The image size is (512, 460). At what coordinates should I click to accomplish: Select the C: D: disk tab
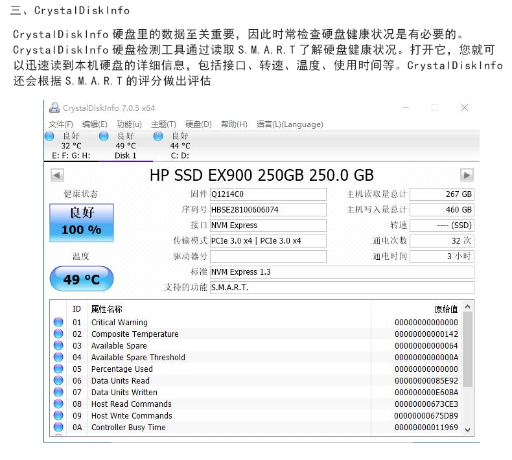180,146
